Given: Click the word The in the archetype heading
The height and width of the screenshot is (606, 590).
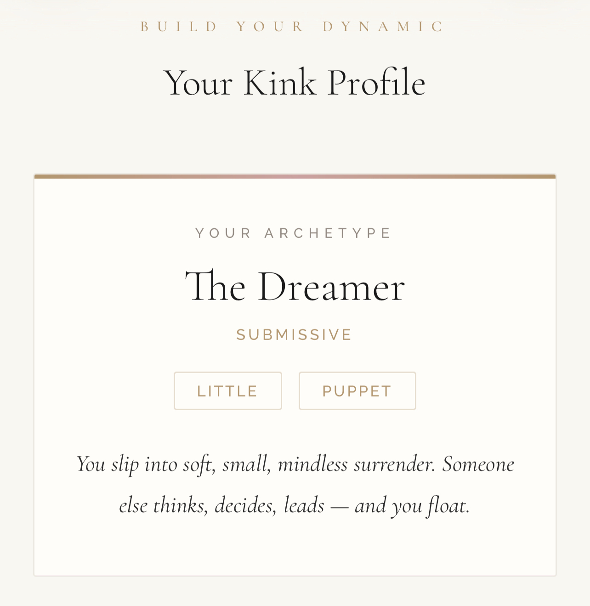Looking at the screenshot, I should click(x=215, y=287).
